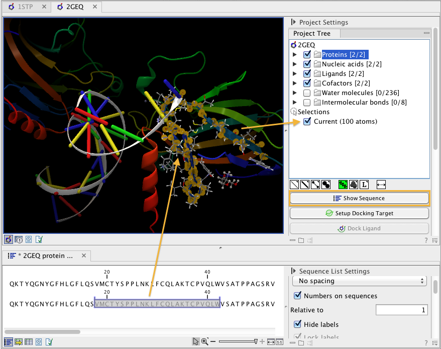Click Setup Docking Target button

[x=359, y=213]
